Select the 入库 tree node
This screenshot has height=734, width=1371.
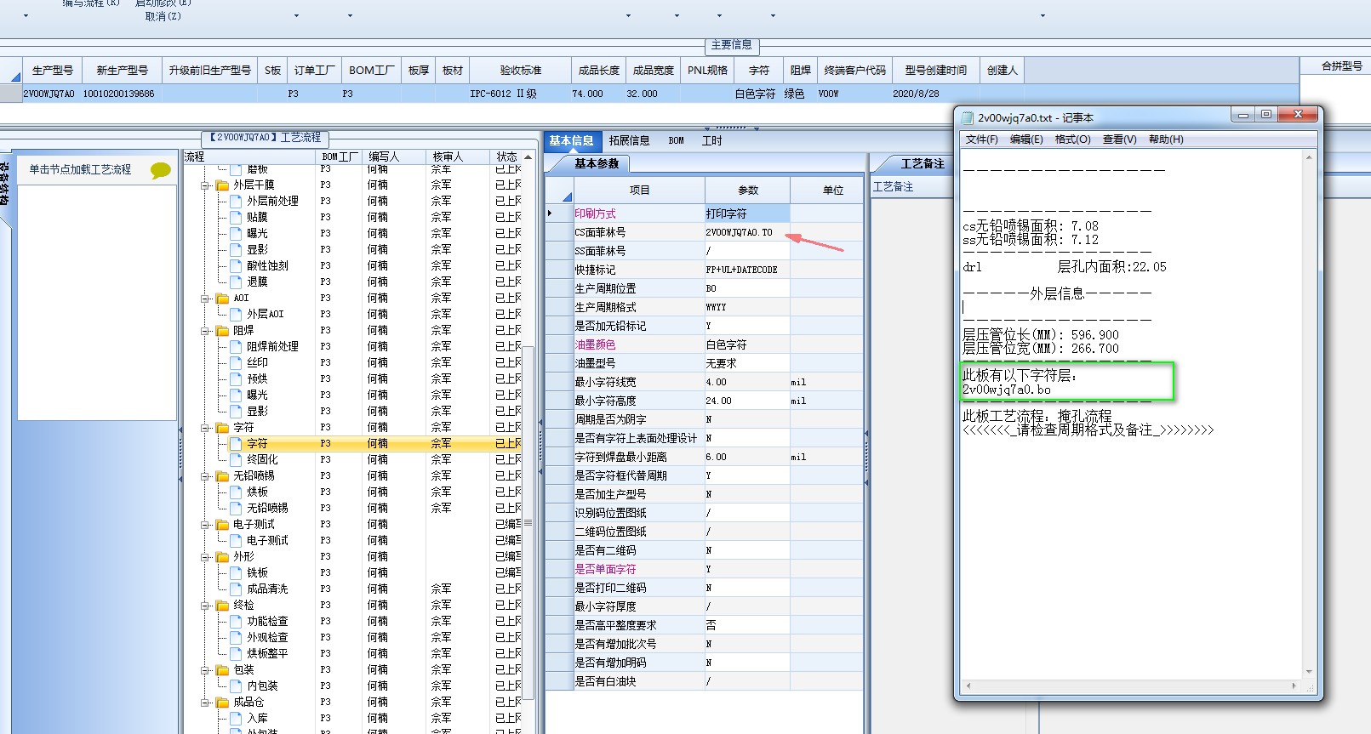click(x=257, y=718)
